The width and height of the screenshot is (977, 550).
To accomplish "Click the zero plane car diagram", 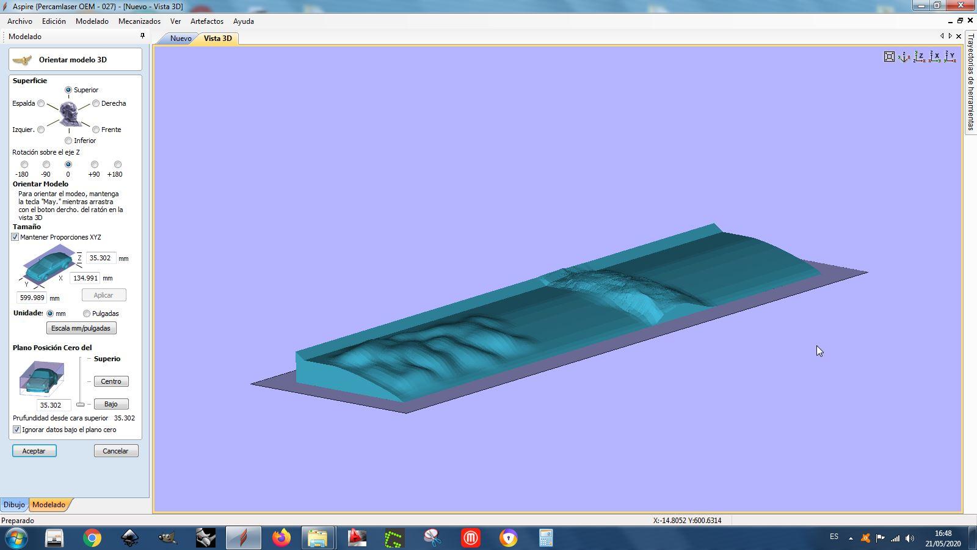I will pos(41,379).
